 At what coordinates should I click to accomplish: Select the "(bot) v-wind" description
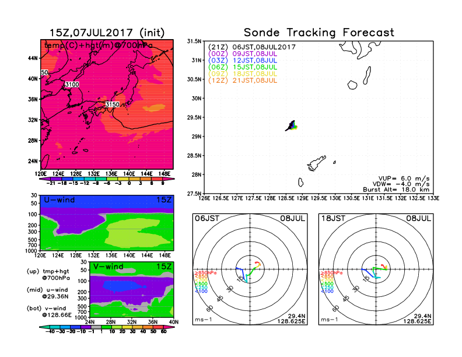click(46, 309)
